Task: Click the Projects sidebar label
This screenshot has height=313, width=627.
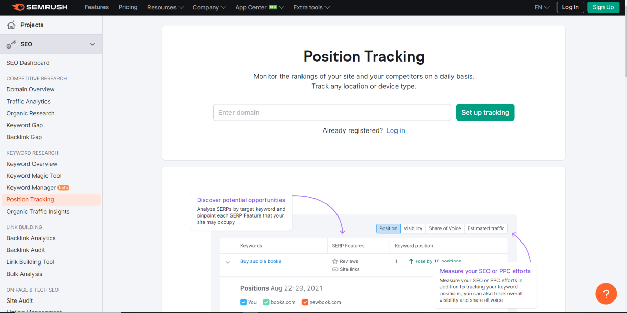Action: (32, 25)
